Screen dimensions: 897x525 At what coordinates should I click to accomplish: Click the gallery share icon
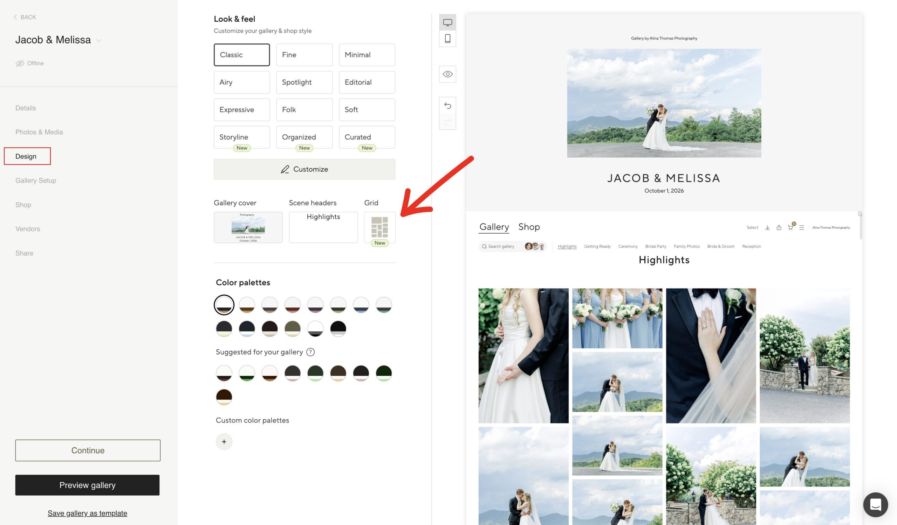[x=779, y=228]
